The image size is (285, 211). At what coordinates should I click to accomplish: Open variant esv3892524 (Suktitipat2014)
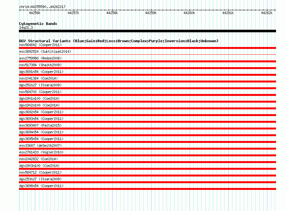(x=45, y=51)
